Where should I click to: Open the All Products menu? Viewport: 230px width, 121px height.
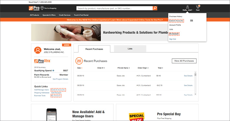pyautogui.click(x=34, y=15)
